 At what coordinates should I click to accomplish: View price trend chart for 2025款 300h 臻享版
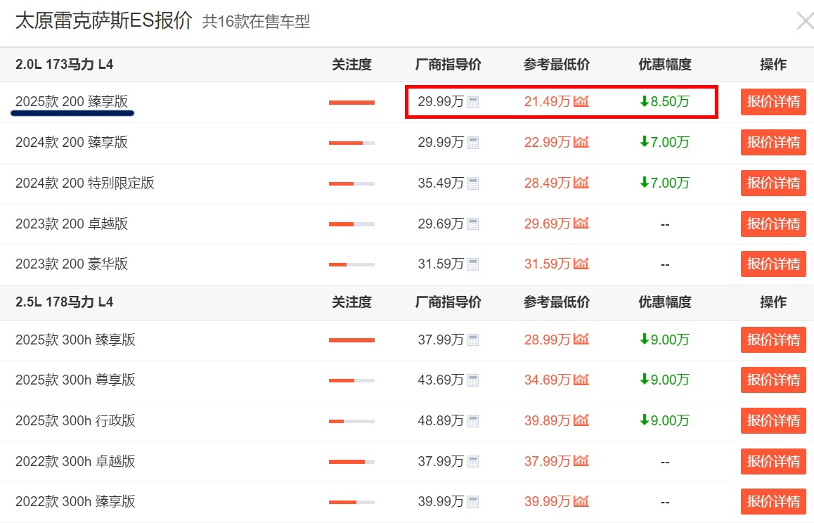[x=581, y=339]
